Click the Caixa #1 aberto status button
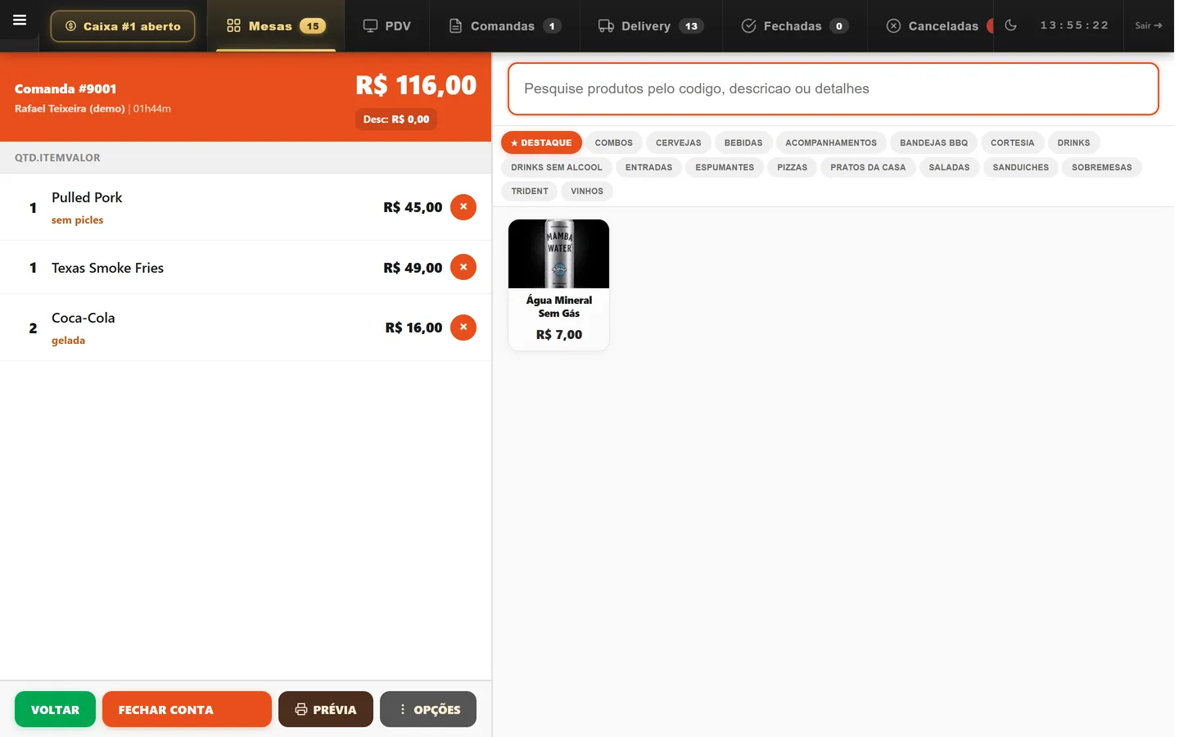Screen dimensions: 1179x737 [x=123, y=26]
